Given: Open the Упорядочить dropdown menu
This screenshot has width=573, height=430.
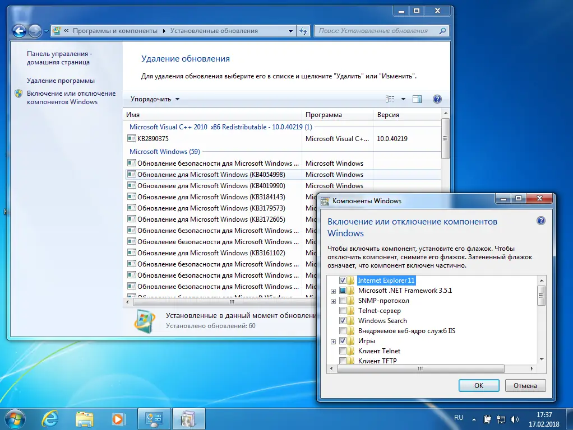Looking at the screenshot, I should (x=155, y=99).
